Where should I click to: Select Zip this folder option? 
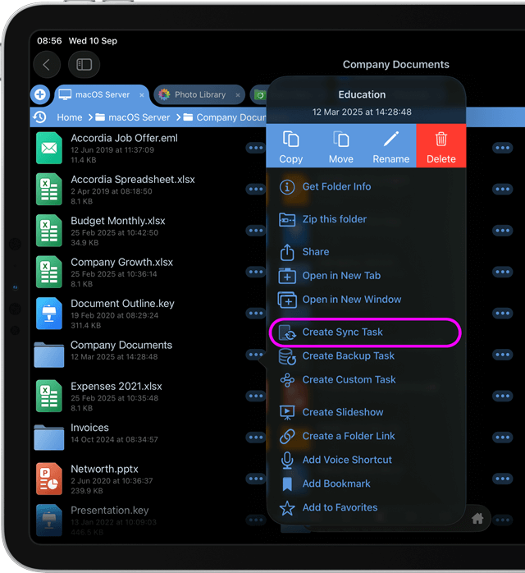pyautogui.click(x=334, y=219)
